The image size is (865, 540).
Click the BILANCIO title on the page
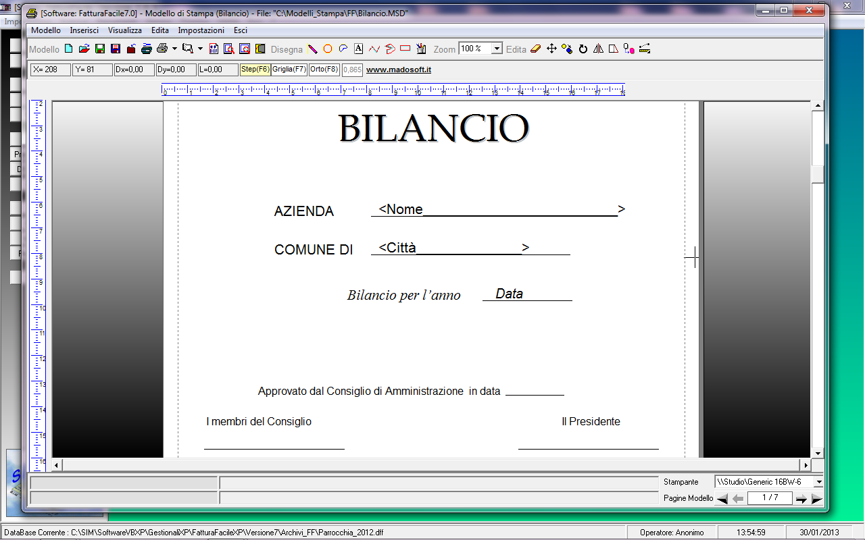point(433,128)
